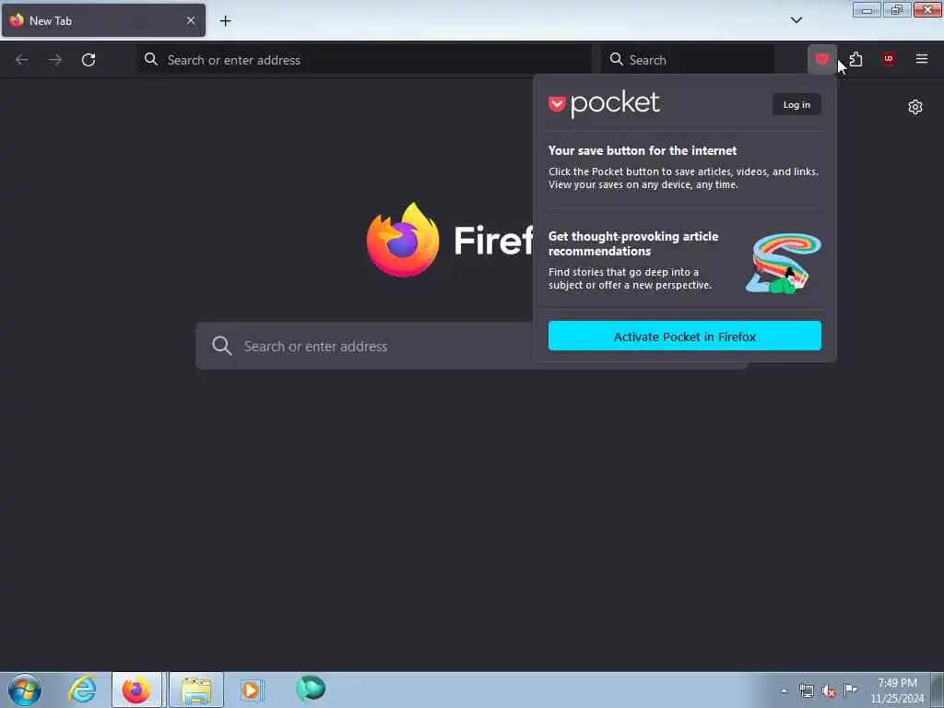Select the New Tab tab

(103, 20)
